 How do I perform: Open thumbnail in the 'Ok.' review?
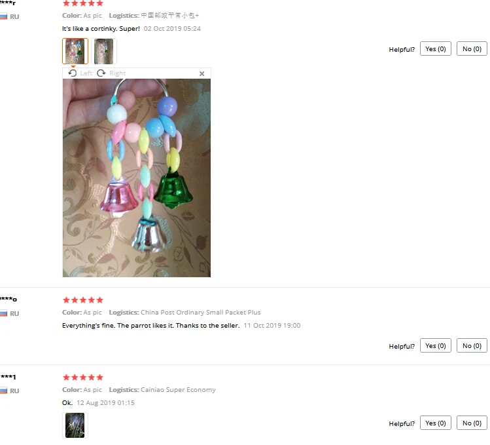point(75,425)
